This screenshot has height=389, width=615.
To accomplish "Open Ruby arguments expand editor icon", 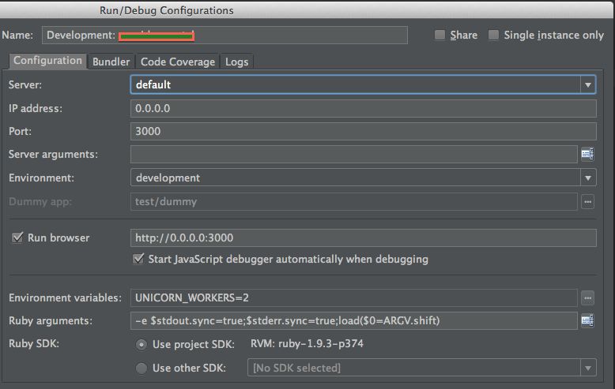I will 587,321.
